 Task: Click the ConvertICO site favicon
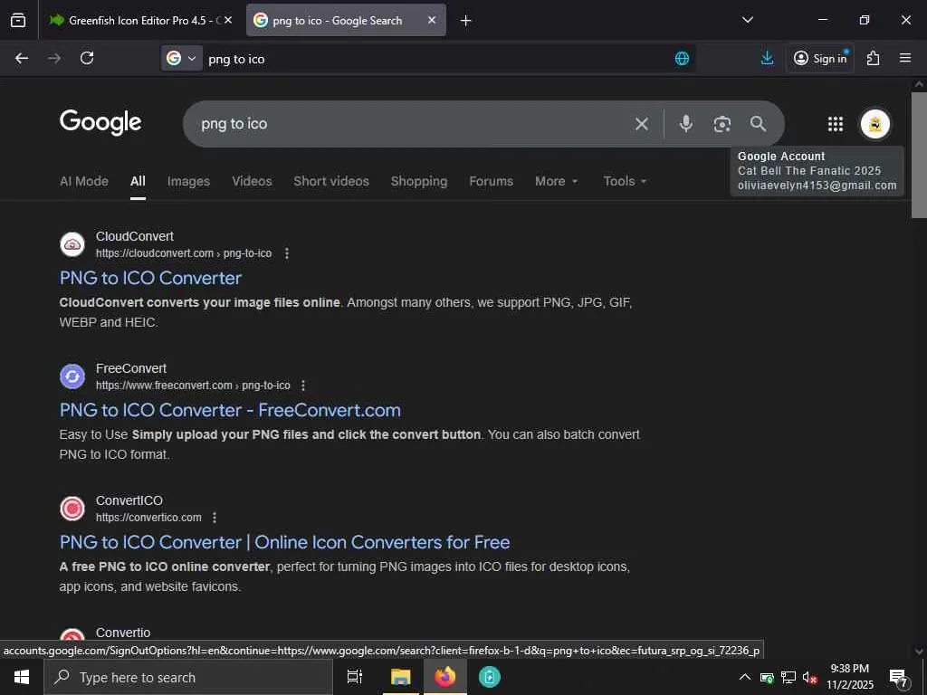click(x=72, y=509)
